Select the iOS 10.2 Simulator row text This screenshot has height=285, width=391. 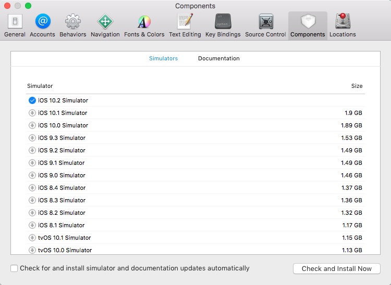[63, 100]
